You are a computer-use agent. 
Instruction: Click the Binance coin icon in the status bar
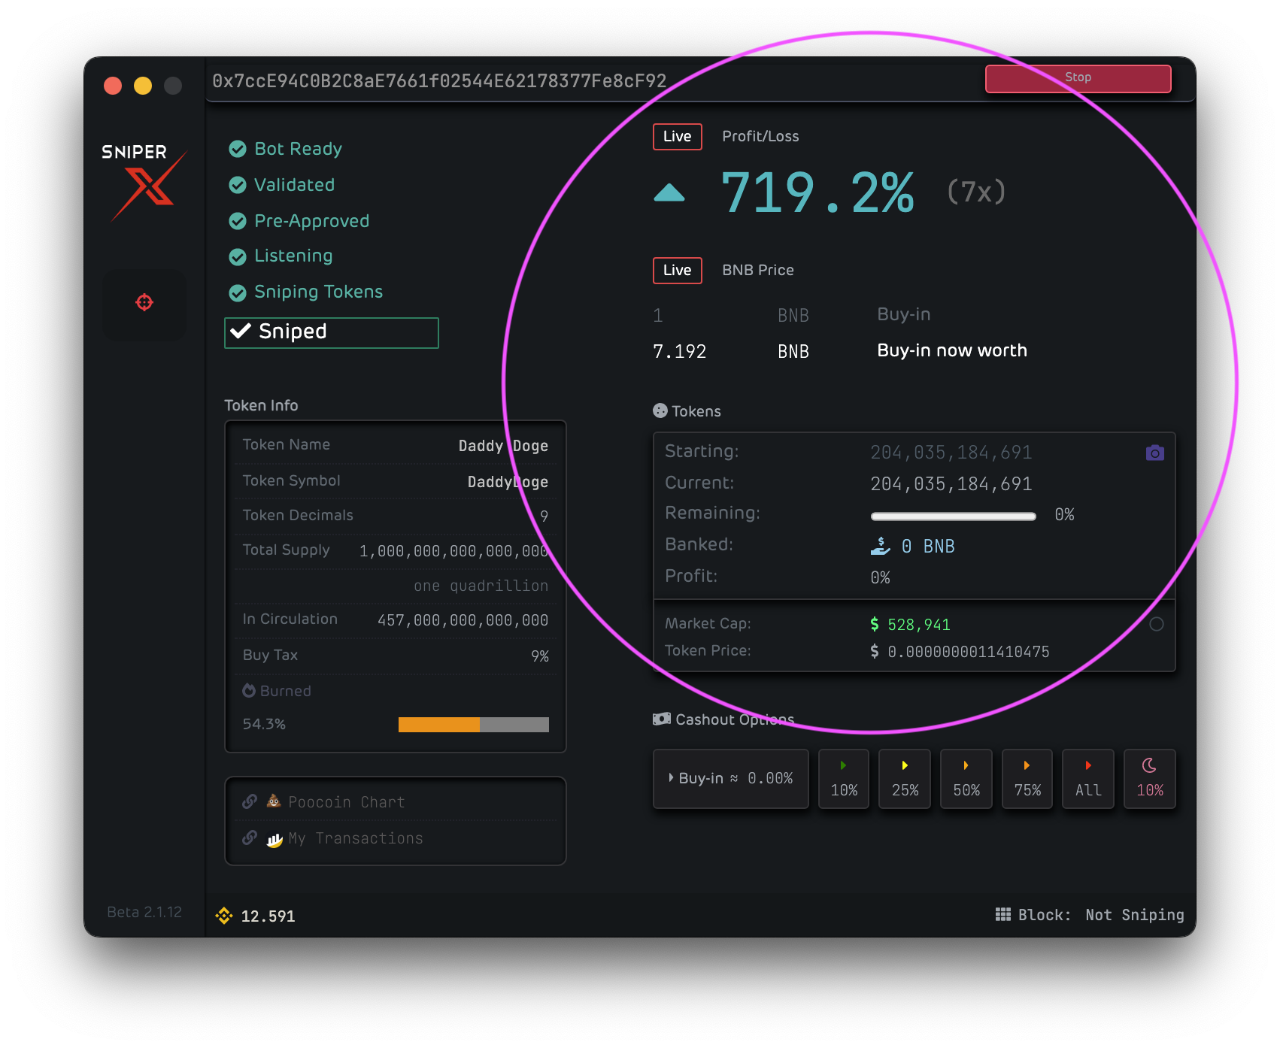[225, 916]
